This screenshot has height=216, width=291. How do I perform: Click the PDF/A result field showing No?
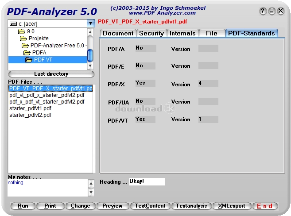point(146,48)
